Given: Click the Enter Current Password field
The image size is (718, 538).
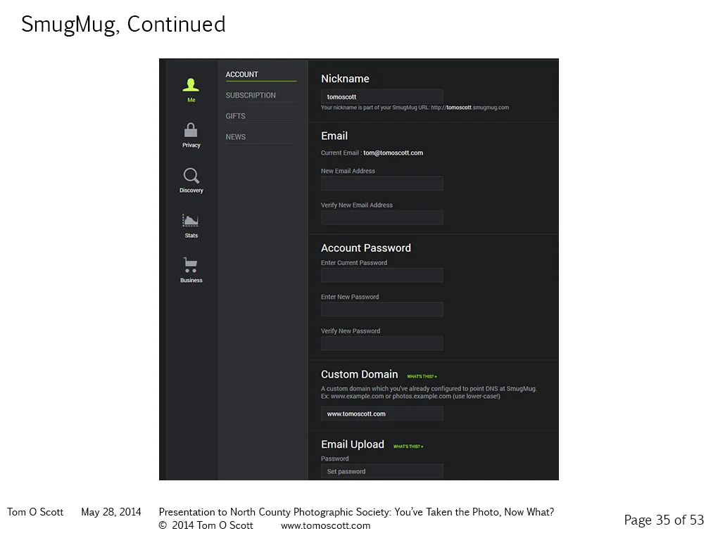Looking at the screenshot, I should coord(382,275).
